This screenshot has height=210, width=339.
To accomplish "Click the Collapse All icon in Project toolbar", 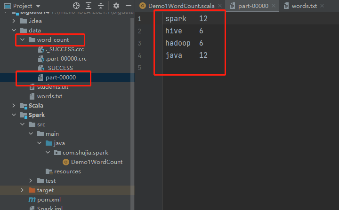I will [101, 6].
